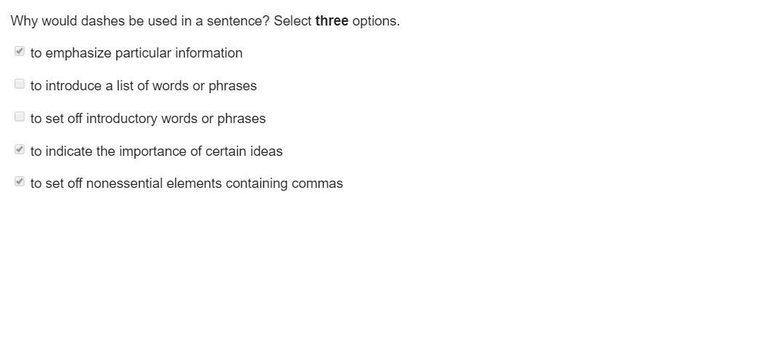
Task: Tick the 'to set off introductory words' checkbox
Action: click(19, 117)
